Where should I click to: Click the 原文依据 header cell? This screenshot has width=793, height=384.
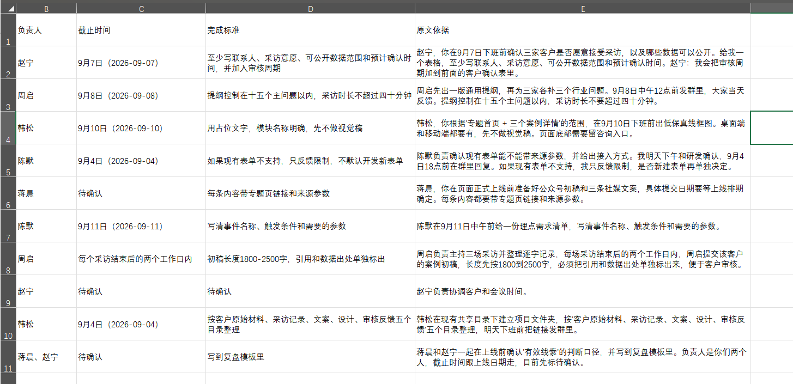[583, 30]
